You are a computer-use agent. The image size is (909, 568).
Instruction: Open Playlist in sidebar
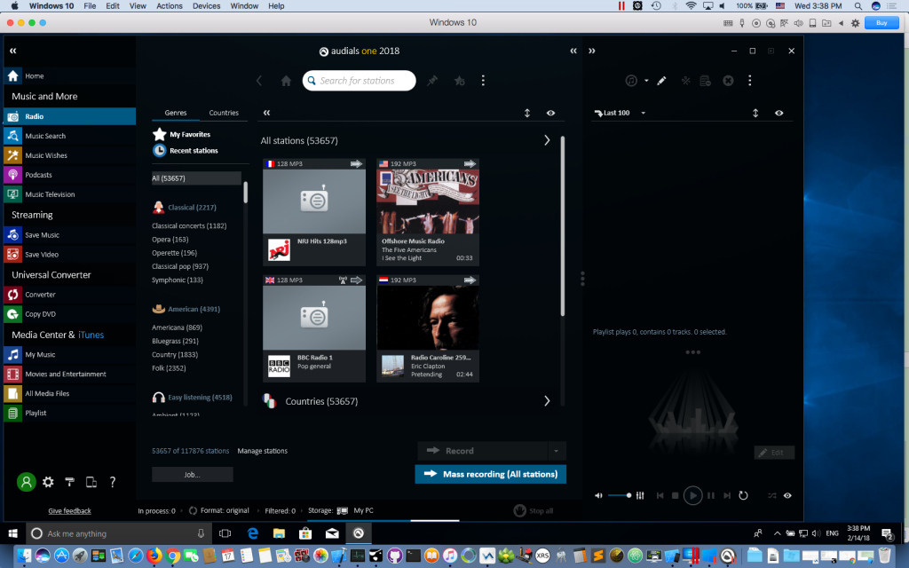[x=69, y=414]
